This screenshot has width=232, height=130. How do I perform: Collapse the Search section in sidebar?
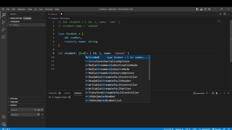coord(26,105)
